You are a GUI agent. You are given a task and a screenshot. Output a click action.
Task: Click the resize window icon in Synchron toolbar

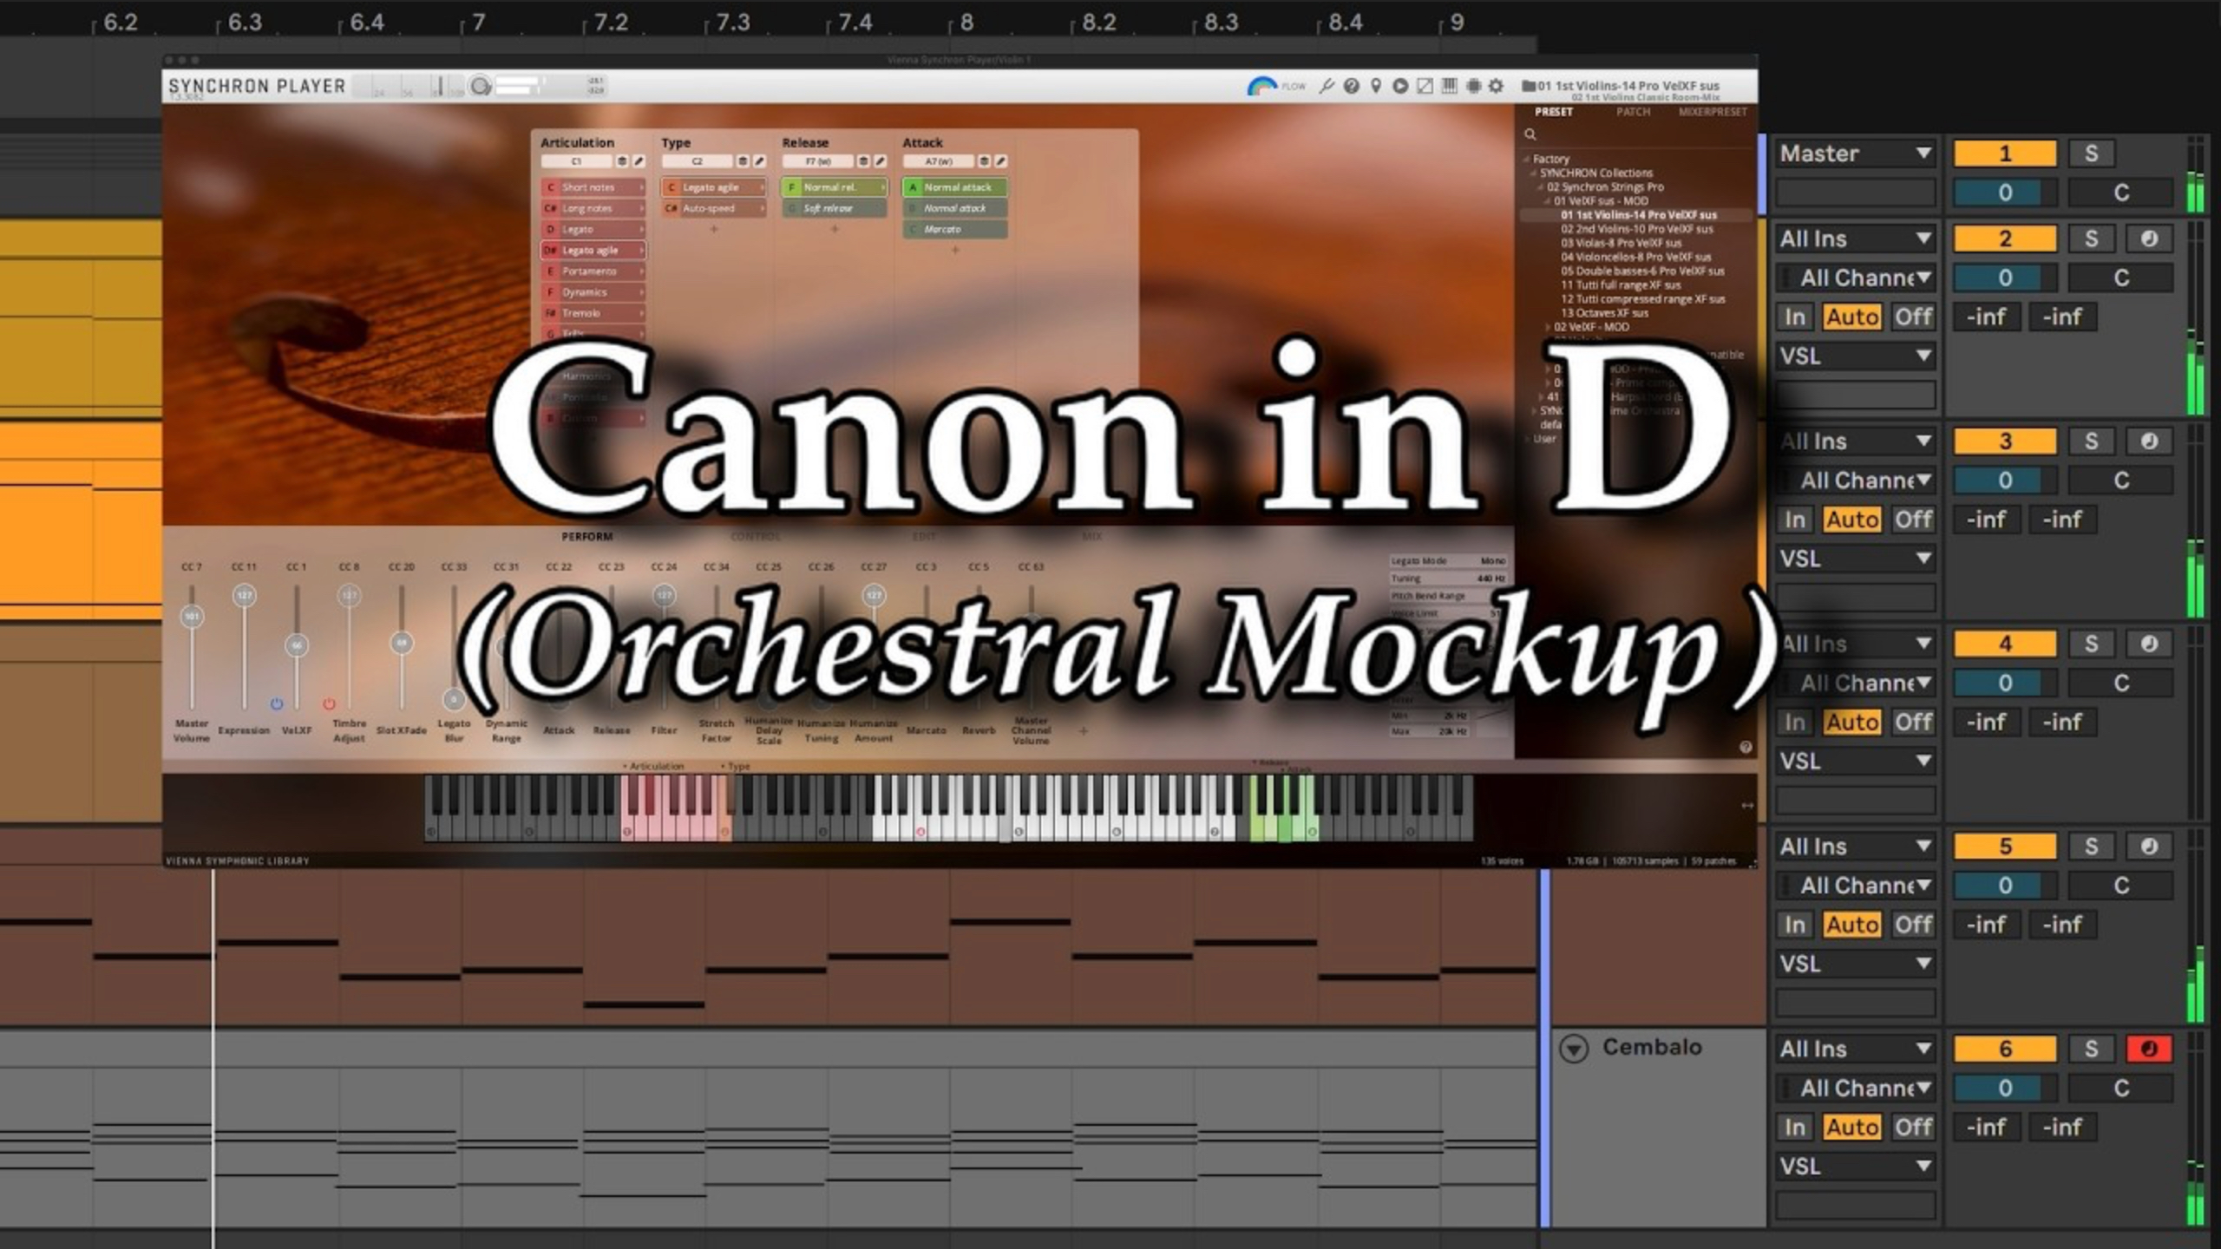[x=1425, y=86]
